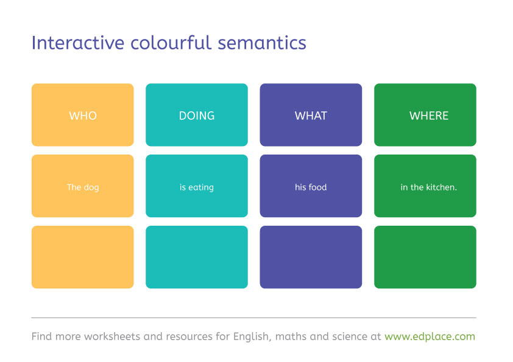Click the 'Interactive colourful semantics' heading
The width and height of the screenshot is (513, 362).
click(x=169, y=43)
